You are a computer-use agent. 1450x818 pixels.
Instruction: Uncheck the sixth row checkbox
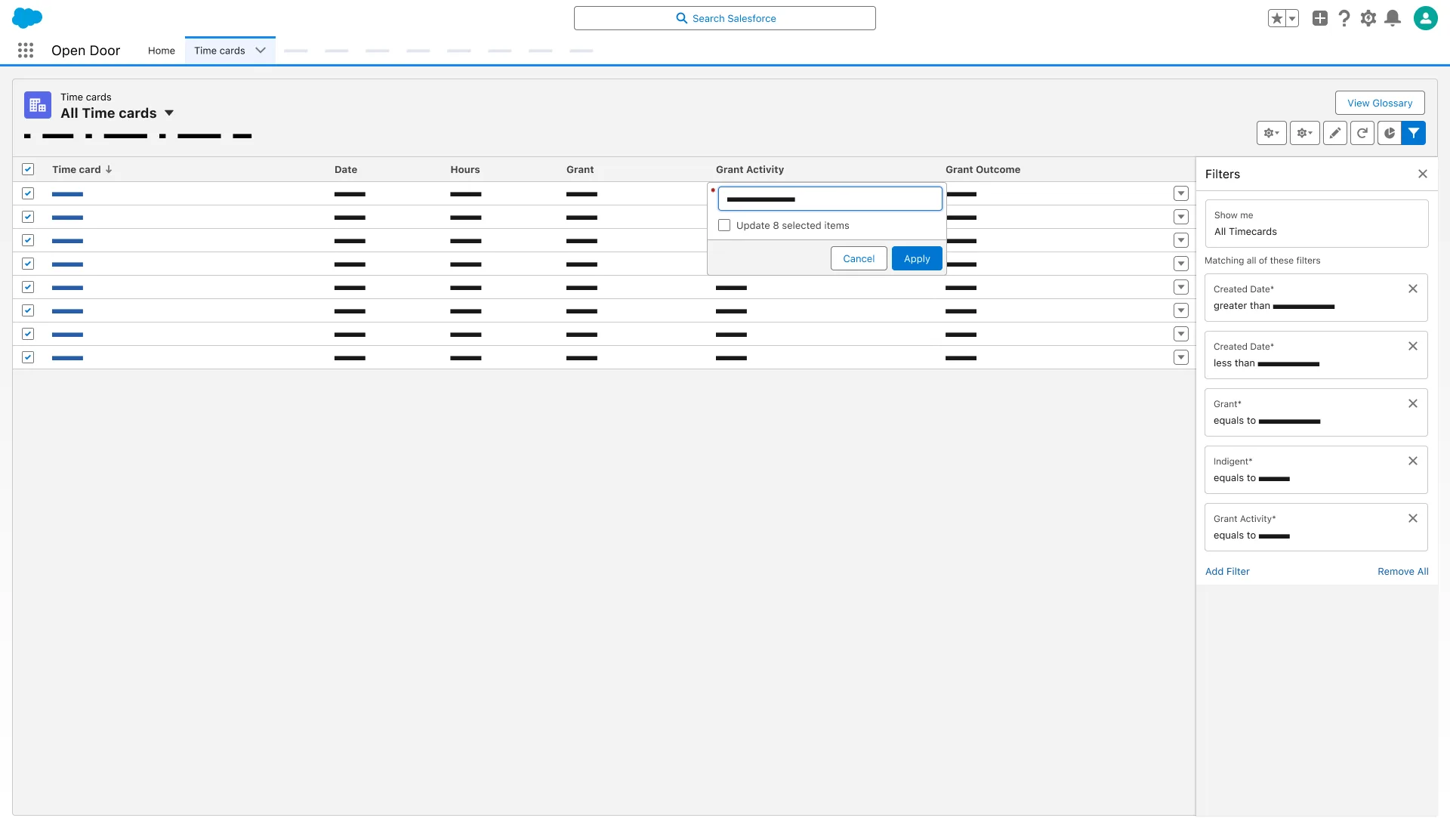28,310
